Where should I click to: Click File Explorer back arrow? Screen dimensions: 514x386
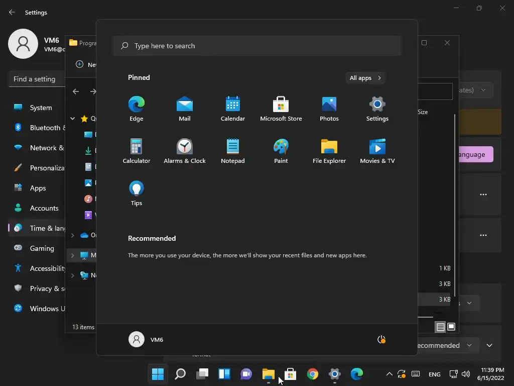point(76,91)
